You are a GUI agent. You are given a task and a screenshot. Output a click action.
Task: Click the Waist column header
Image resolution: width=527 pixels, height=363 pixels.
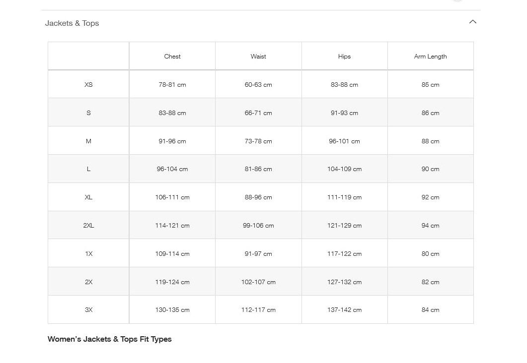click(x=258, y=57)
